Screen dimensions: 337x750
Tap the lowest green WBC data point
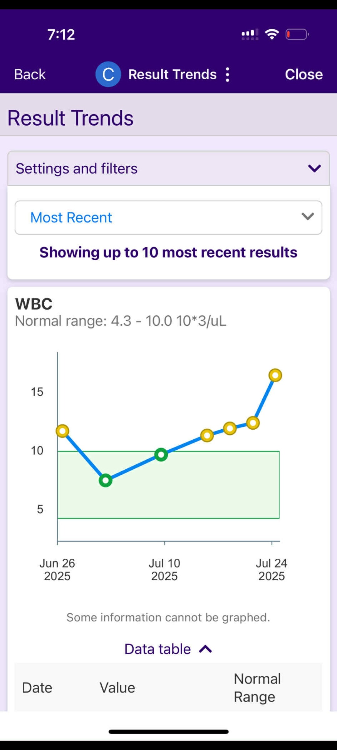[105, 480]
